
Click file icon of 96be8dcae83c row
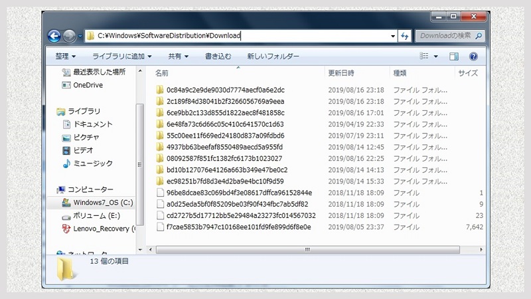[x=160, y=193]
